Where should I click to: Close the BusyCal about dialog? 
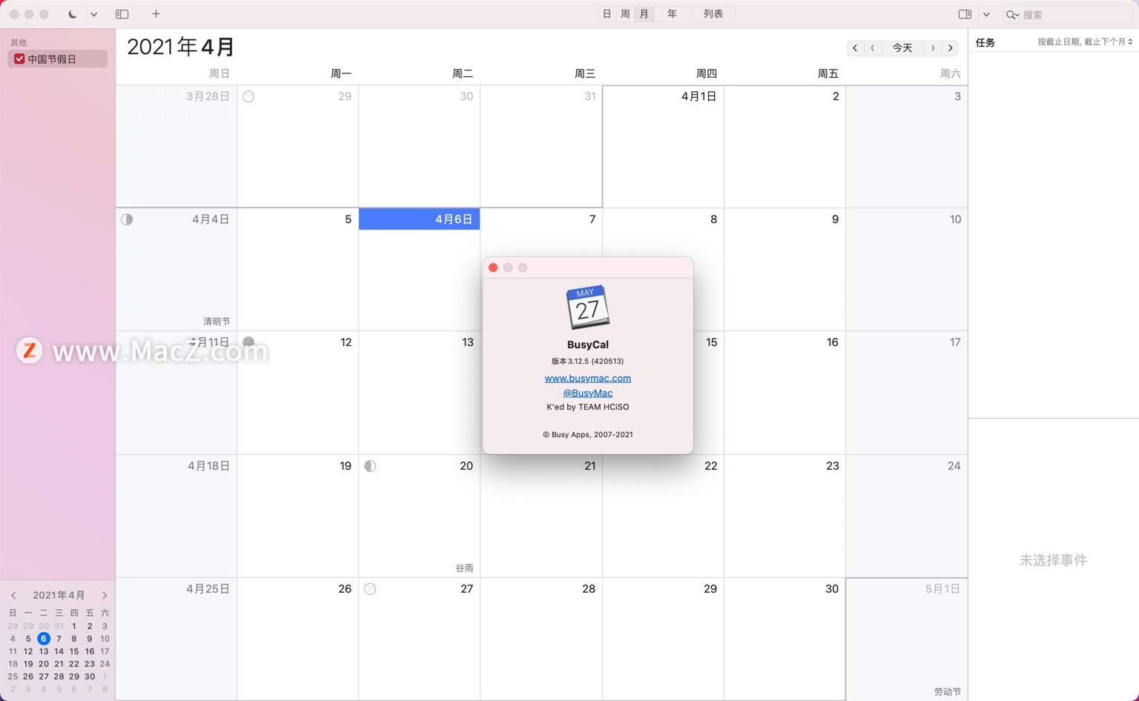[493, 268]
